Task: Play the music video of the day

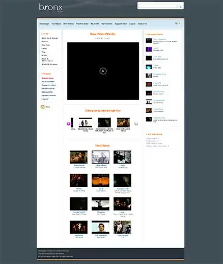Action: (103, 71)
